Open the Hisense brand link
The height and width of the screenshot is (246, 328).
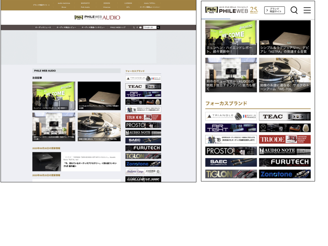tap(107, 7)
